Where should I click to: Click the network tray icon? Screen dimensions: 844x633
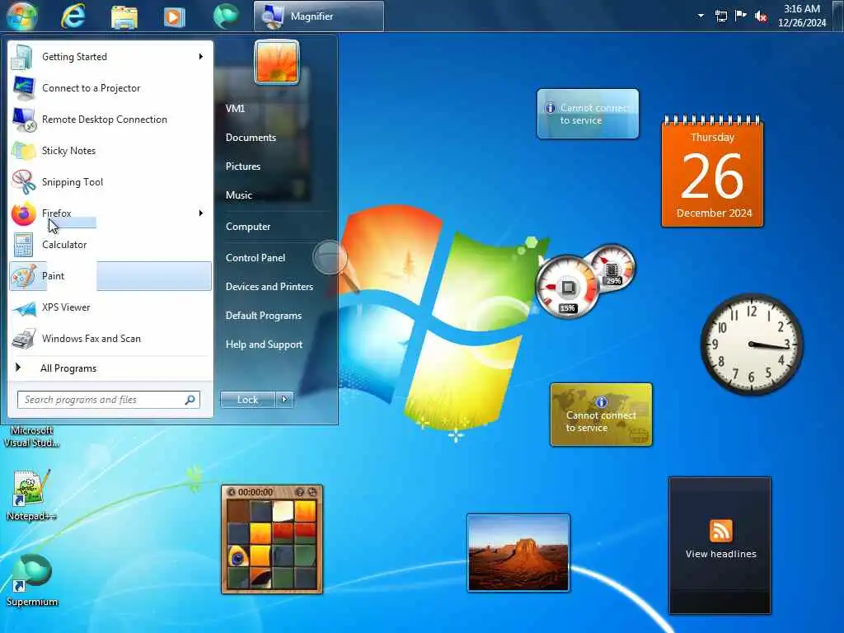coord(721,16)
